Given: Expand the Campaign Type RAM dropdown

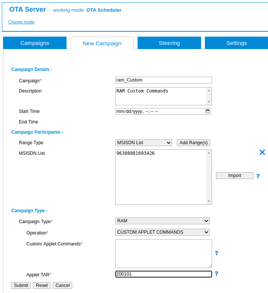Looking at the screenshot, I should [x=162, y=221].
